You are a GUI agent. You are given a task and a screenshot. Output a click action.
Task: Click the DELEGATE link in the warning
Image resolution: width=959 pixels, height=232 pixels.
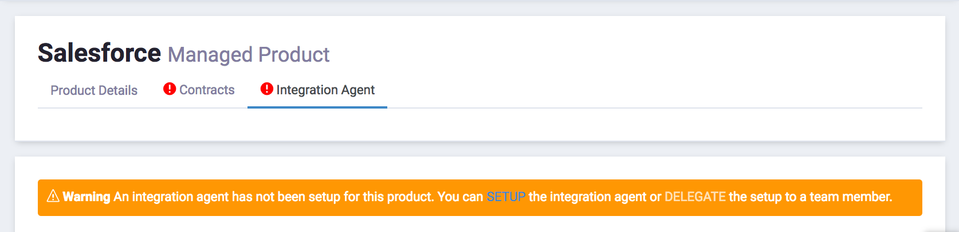click(x=695, y=197)
